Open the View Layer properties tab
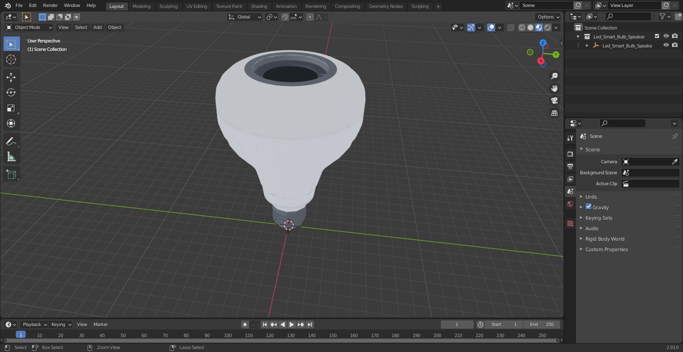Screen dimensions: 683x352 570,179
